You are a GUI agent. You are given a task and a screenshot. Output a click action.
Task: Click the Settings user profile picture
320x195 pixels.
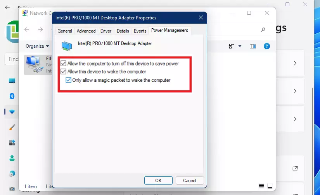pos(12,32)
